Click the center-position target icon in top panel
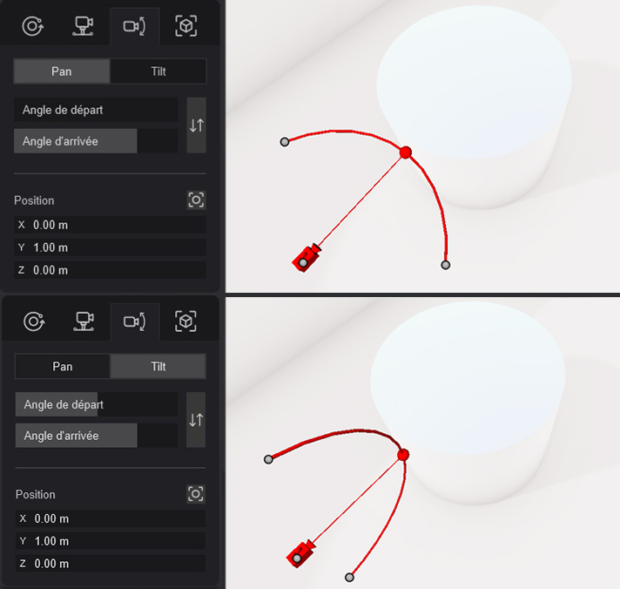 coord(197,200)
